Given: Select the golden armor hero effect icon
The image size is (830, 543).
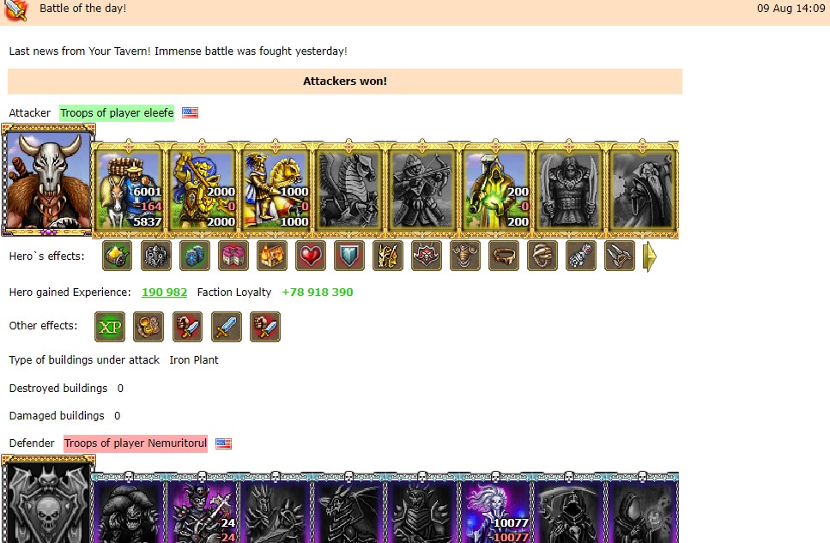Looking at the screenshot, I should pyautogui.click(x=388, y=256).
